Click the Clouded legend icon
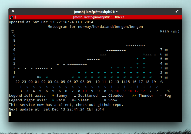The height and width of the screenshot is (134, 191). pos(104,96)
